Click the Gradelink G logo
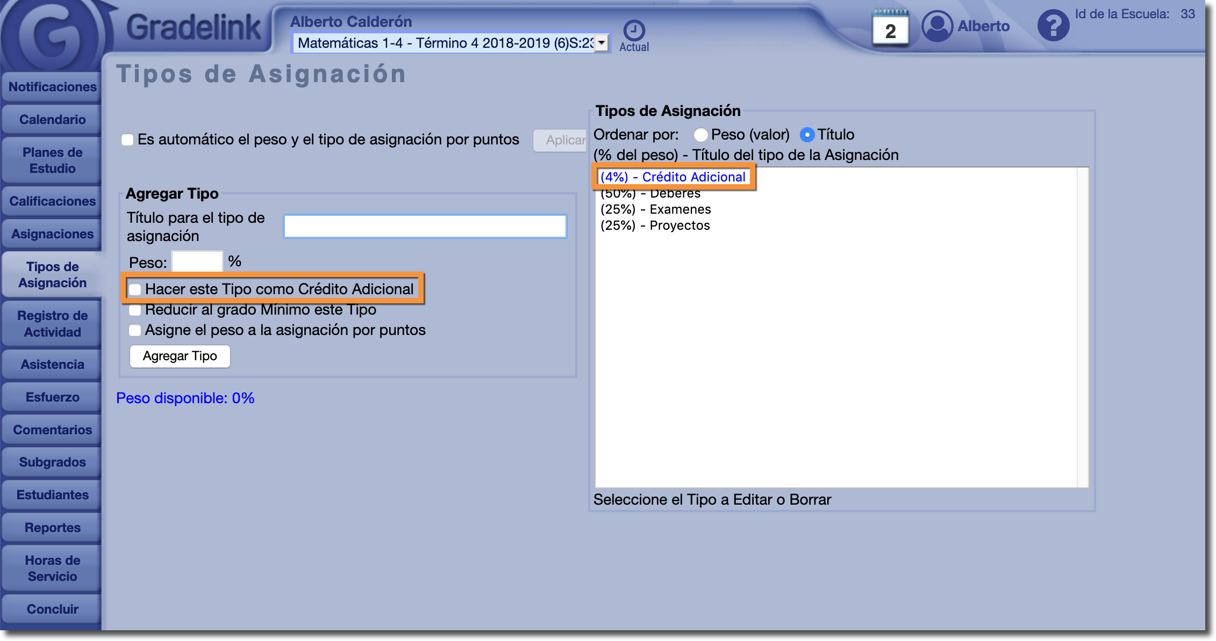The image size is (1216, 641). tap(54, 35)
